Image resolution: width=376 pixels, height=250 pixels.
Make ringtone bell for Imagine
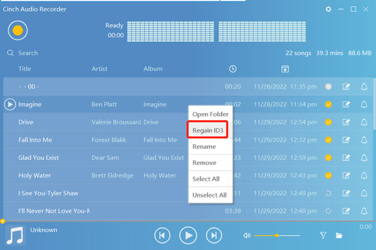364,104
